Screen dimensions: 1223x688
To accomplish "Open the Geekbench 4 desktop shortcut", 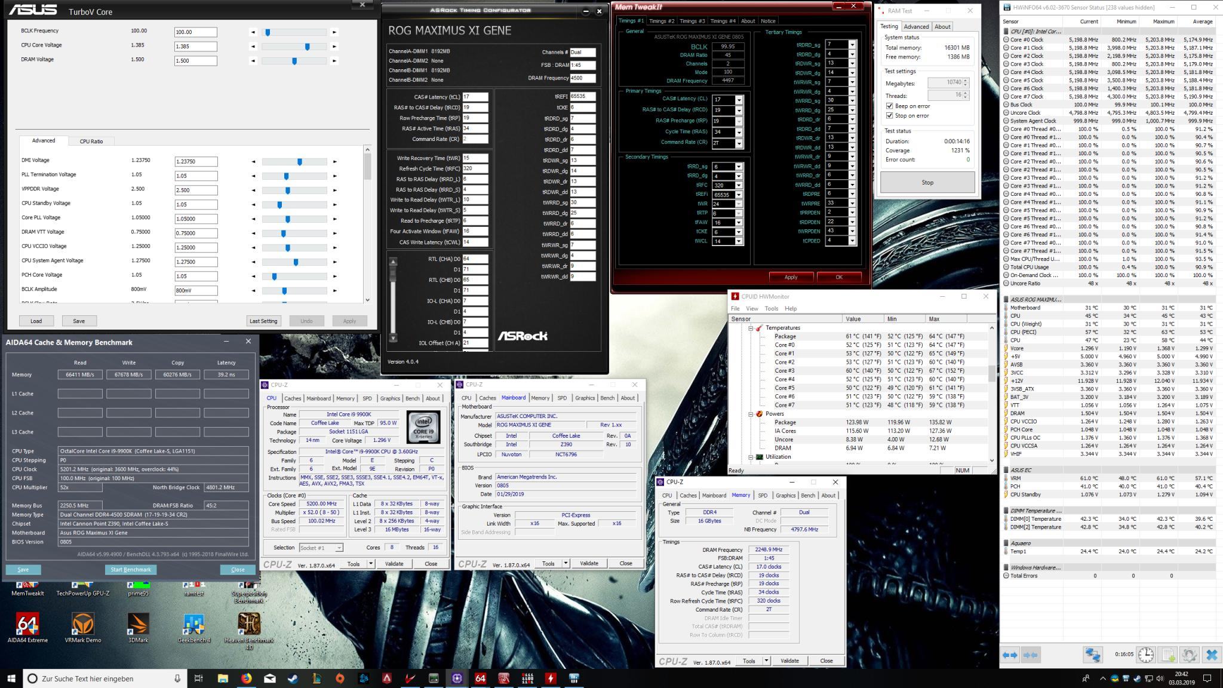I will click(194, 627).
